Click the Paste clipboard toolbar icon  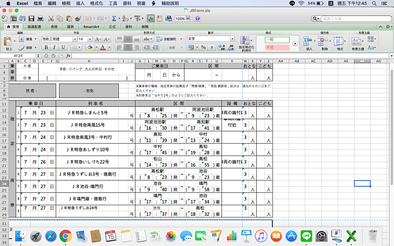[x=69, y=18]
